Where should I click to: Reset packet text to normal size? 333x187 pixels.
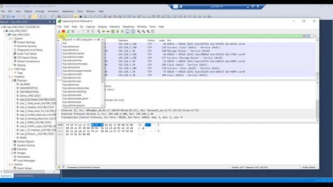[148, 31]
